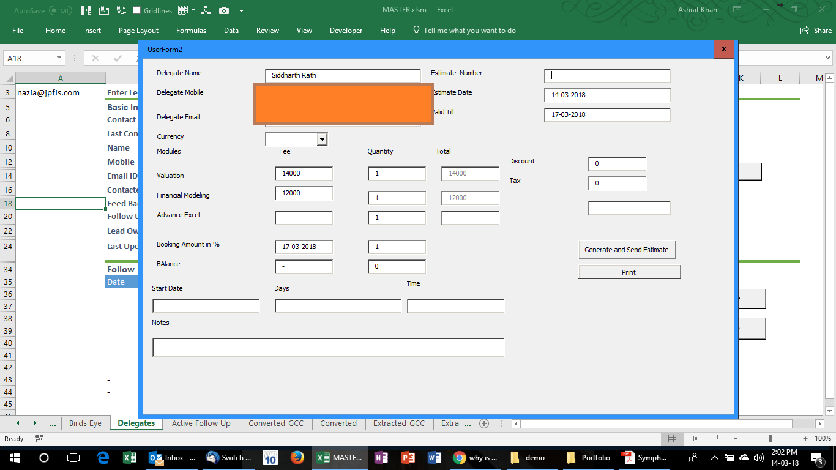Viewport: 836px width, 470px height.
Task: Click the Advance Excel fee field
Action: click(304, 217)
